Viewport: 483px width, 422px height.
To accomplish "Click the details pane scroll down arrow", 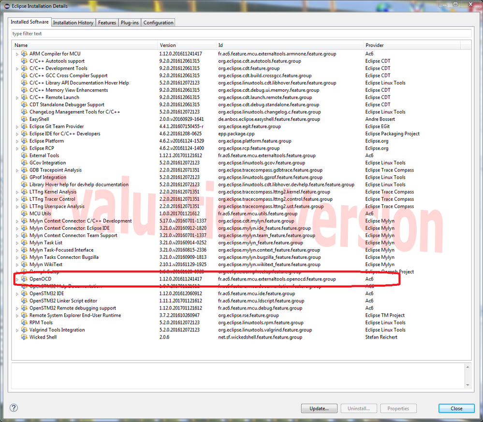I will (468, 385).
